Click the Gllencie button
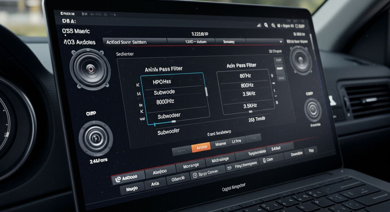The height and width of the screenshot is (212, 390). click(178, 179)
